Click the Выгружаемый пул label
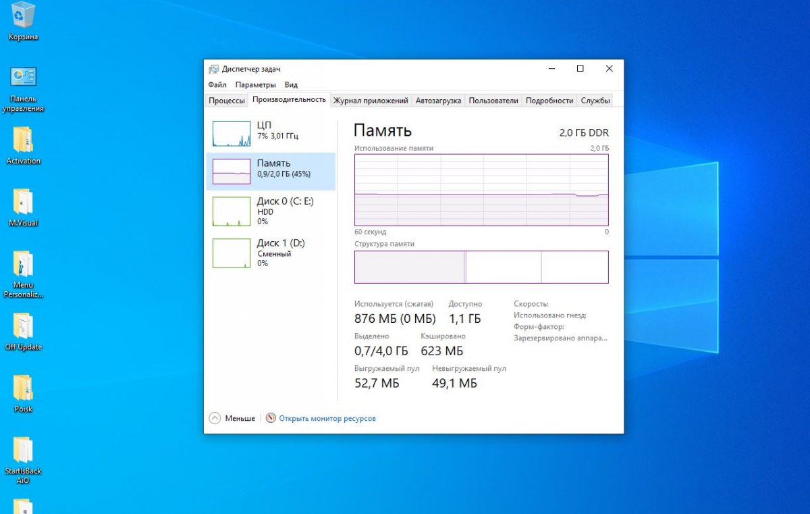The height and width of the screenshot is (514, 810). [387, 368]
